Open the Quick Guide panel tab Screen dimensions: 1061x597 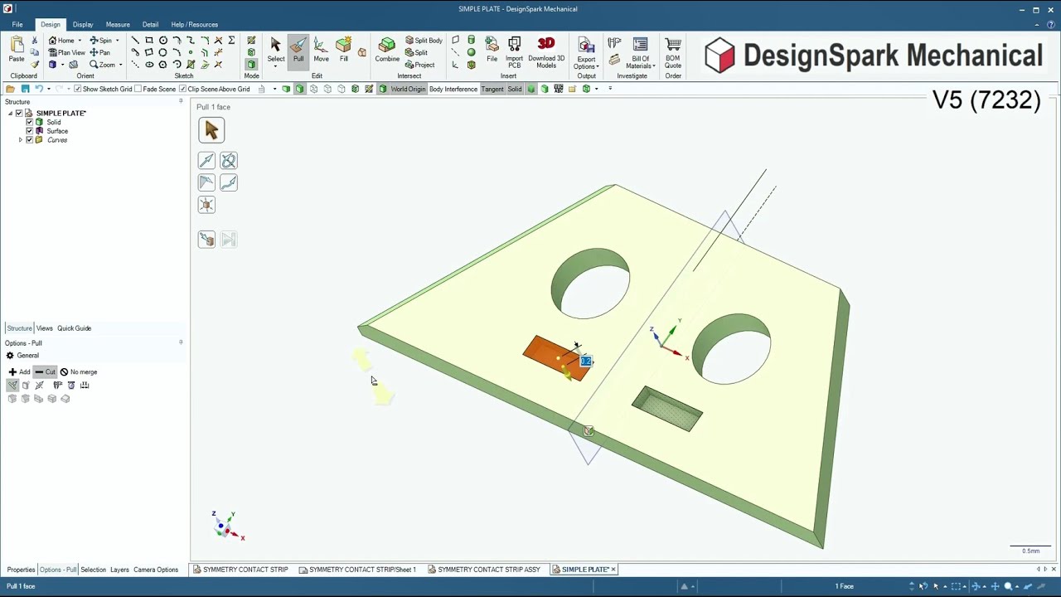point(74,328)
